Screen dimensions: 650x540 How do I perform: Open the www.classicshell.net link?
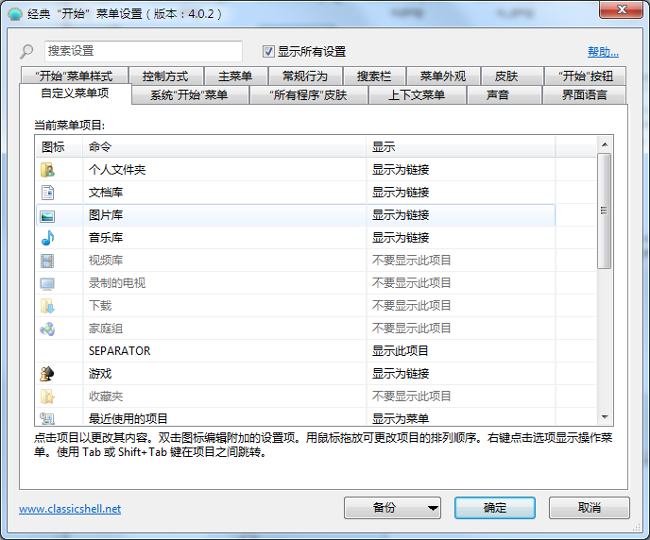pos(70,509)
